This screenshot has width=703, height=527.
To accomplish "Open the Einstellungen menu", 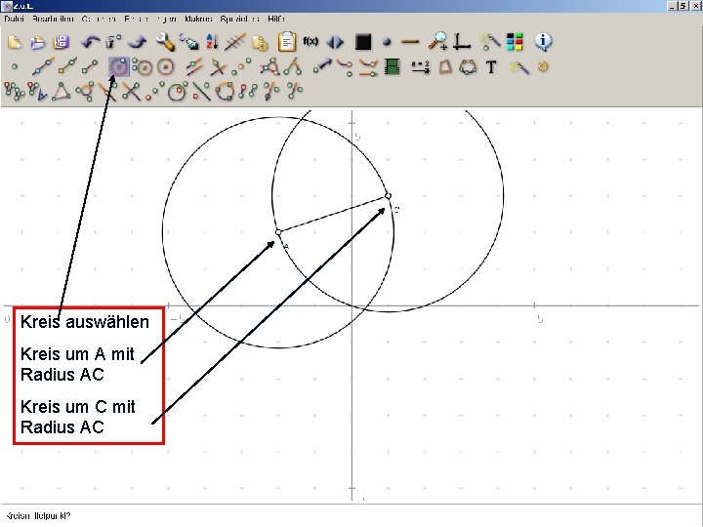I will point(150,19).
